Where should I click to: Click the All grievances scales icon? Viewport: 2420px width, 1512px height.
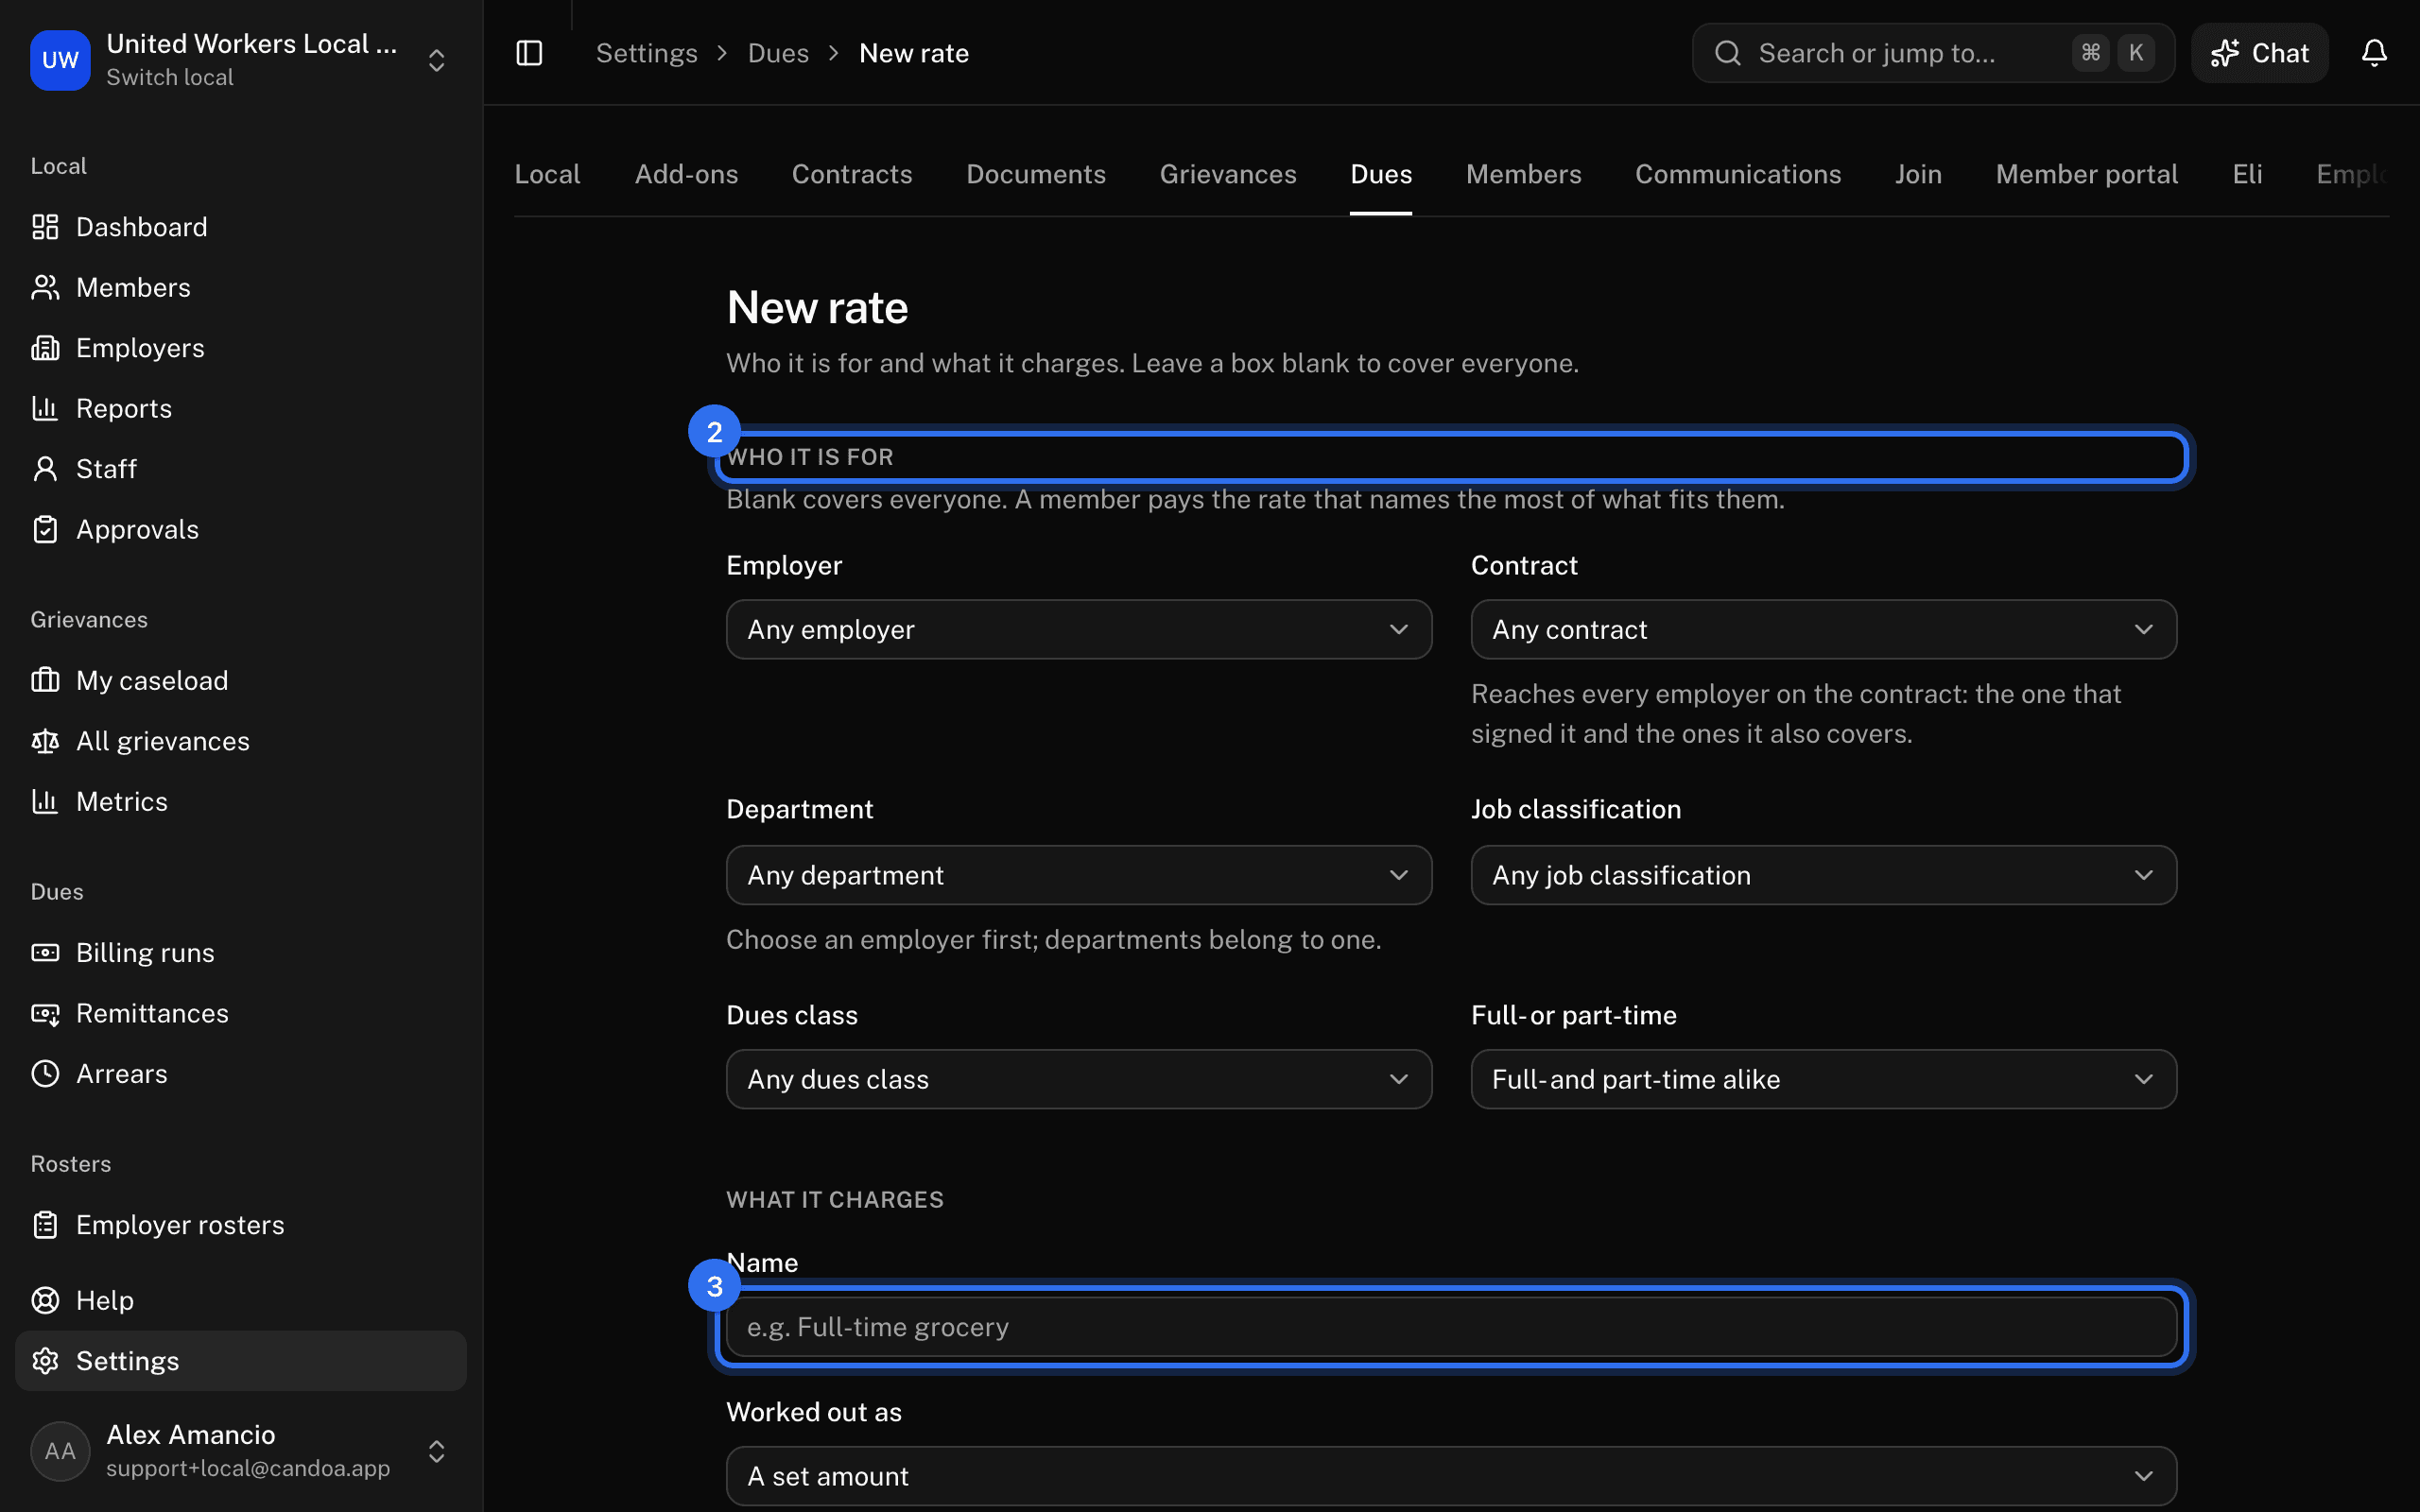(45, 741)
